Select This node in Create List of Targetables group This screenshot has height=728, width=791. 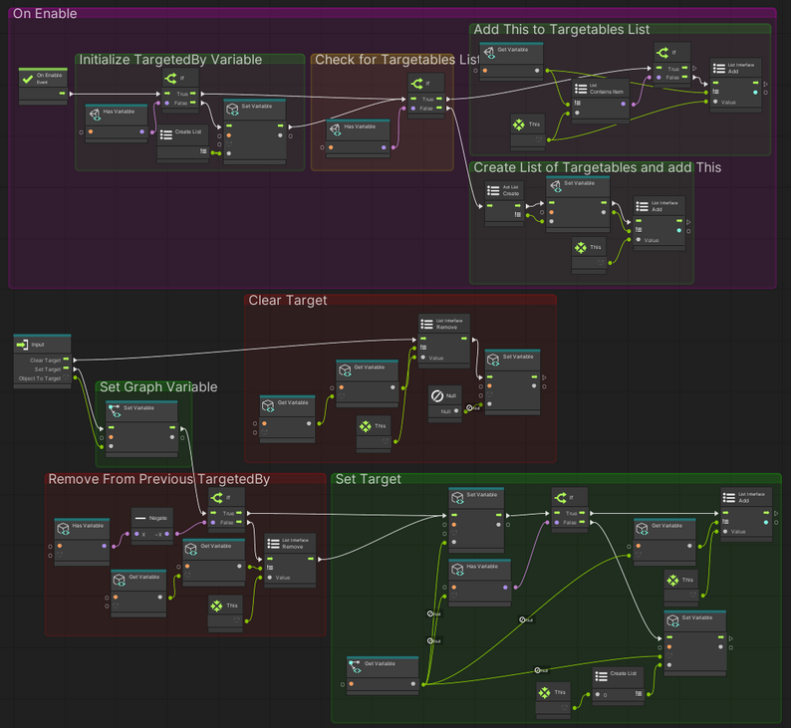tap(589, 255)
